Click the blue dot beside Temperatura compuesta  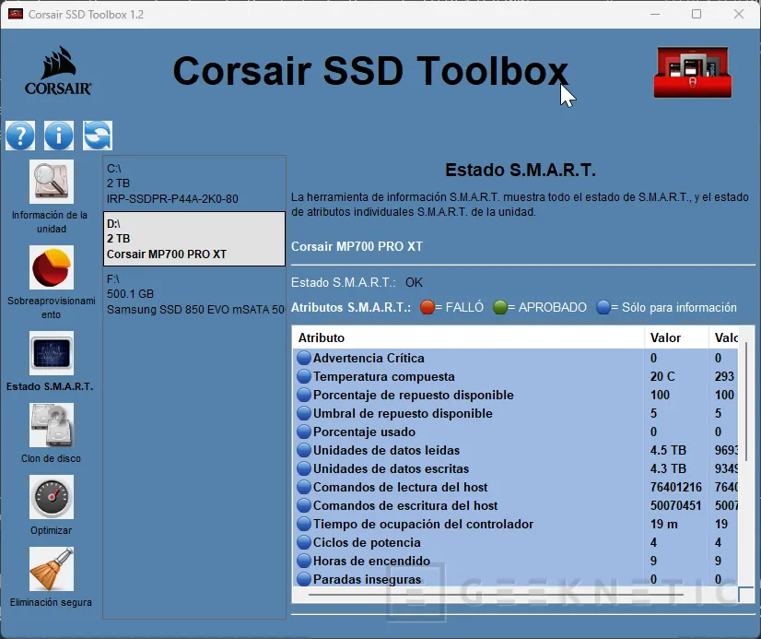[304, 376]
